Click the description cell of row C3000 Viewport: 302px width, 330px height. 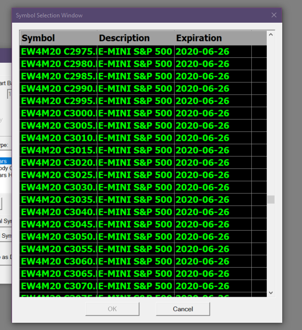pos(136,113)
